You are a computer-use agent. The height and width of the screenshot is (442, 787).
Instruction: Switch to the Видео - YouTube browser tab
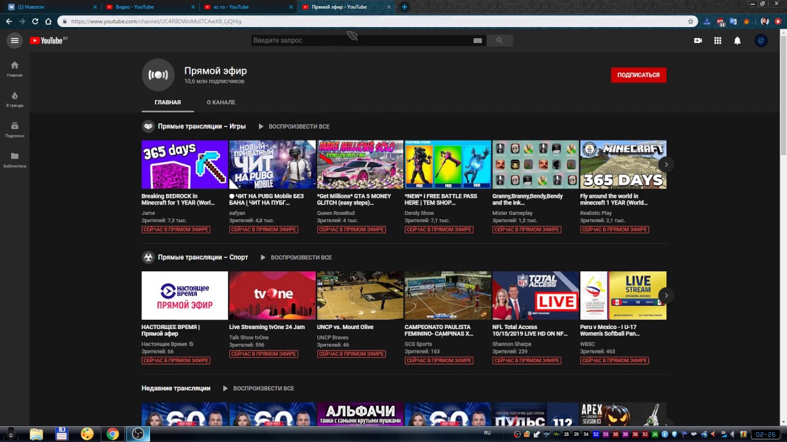pos(151,7)
